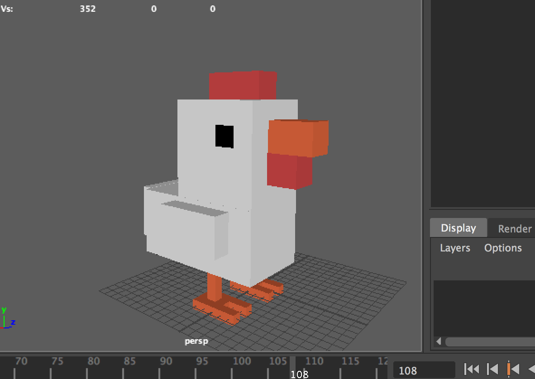The image size is (535, 379).
Task: Select the chicken's black eye
Action: (x=225, y=136)
